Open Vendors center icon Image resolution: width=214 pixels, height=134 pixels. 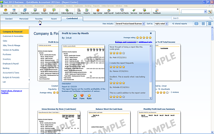(44, 11)
